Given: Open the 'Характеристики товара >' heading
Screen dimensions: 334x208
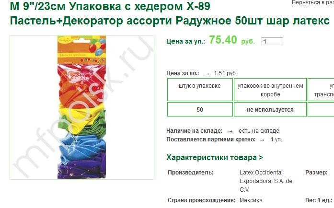Looking at the screenshot, I should (x=215, y=158).
